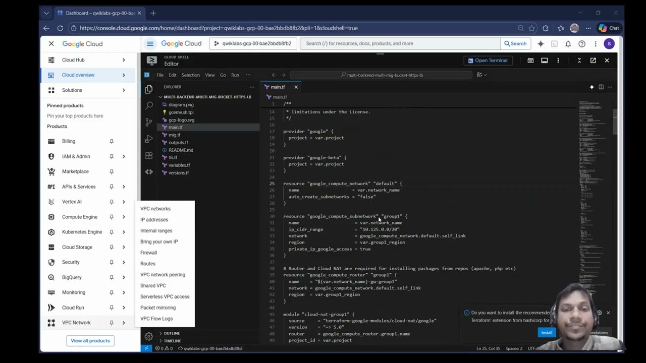Expand the Solutions submenu arrow
The image size is (646, 363).
124,90
